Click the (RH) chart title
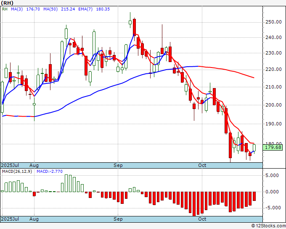This screenshot has width=286, height=229. (x=7, y=3)
